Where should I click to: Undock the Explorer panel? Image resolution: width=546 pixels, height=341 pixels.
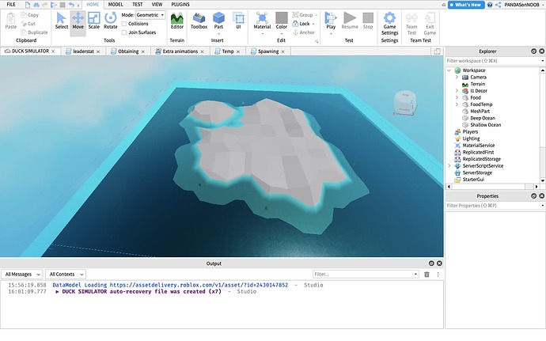pyautogui.click(x=533, y=51)
